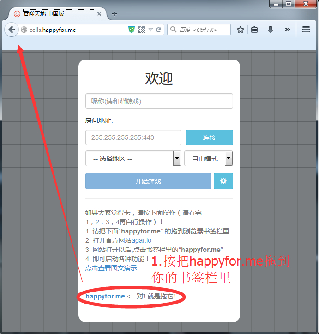This screenshot has height=334, width=319.
Task: Open the green shield security icon
Action: click(x=132, y=30)
